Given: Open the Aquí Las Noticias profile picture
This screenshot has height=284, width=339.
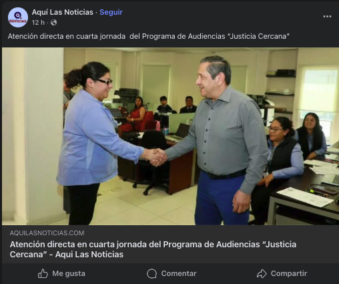Looking at the screenshot, I should pyautogui.click(x=18, y=17).
